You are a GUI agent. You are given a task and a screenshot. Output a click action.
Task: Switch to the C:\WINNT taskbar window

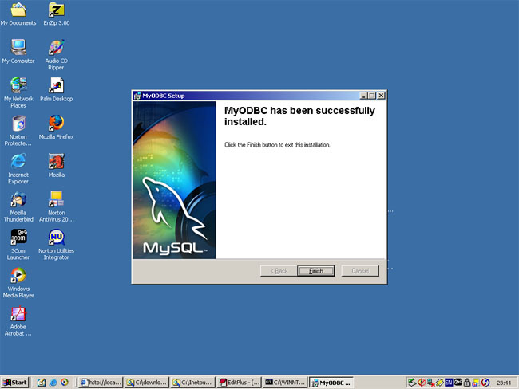[x=285, y=383]
